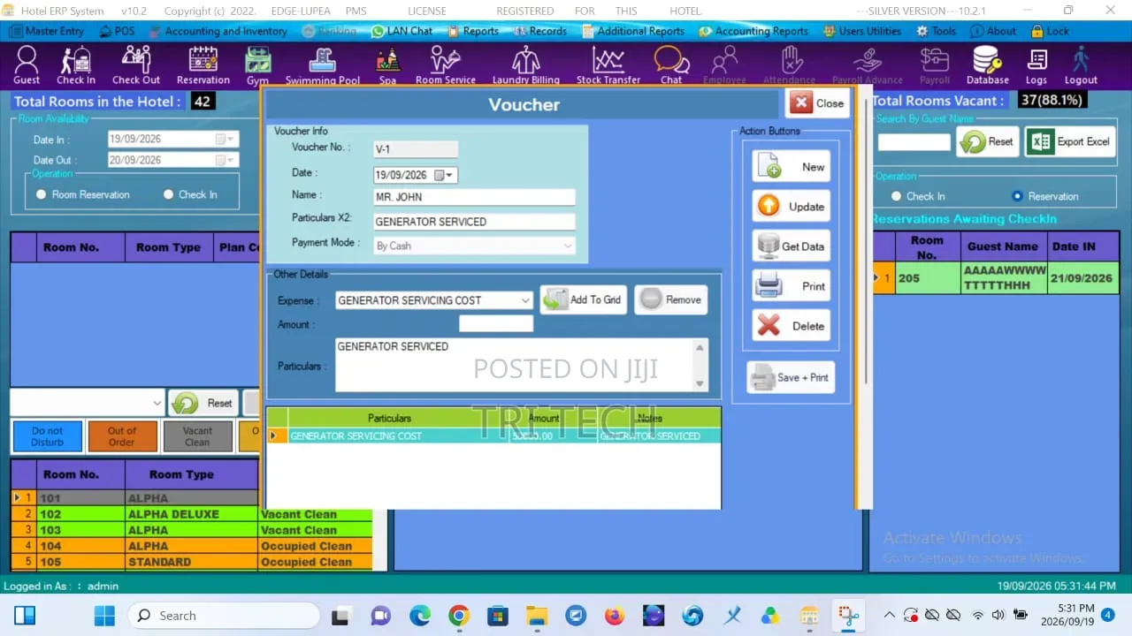Open the Chat module
Screen dimensions: 1132x636
coord(671,65)
